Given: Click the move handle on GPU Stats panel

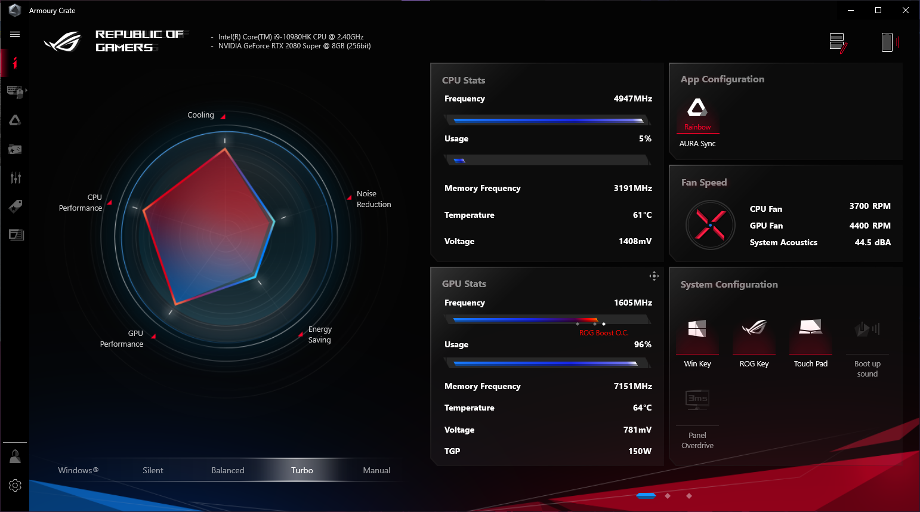Looking at the screenshot, I should [x=654, y=276].
